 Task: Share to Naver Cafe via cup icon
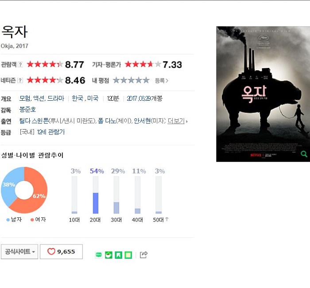[x=108, y=255]
